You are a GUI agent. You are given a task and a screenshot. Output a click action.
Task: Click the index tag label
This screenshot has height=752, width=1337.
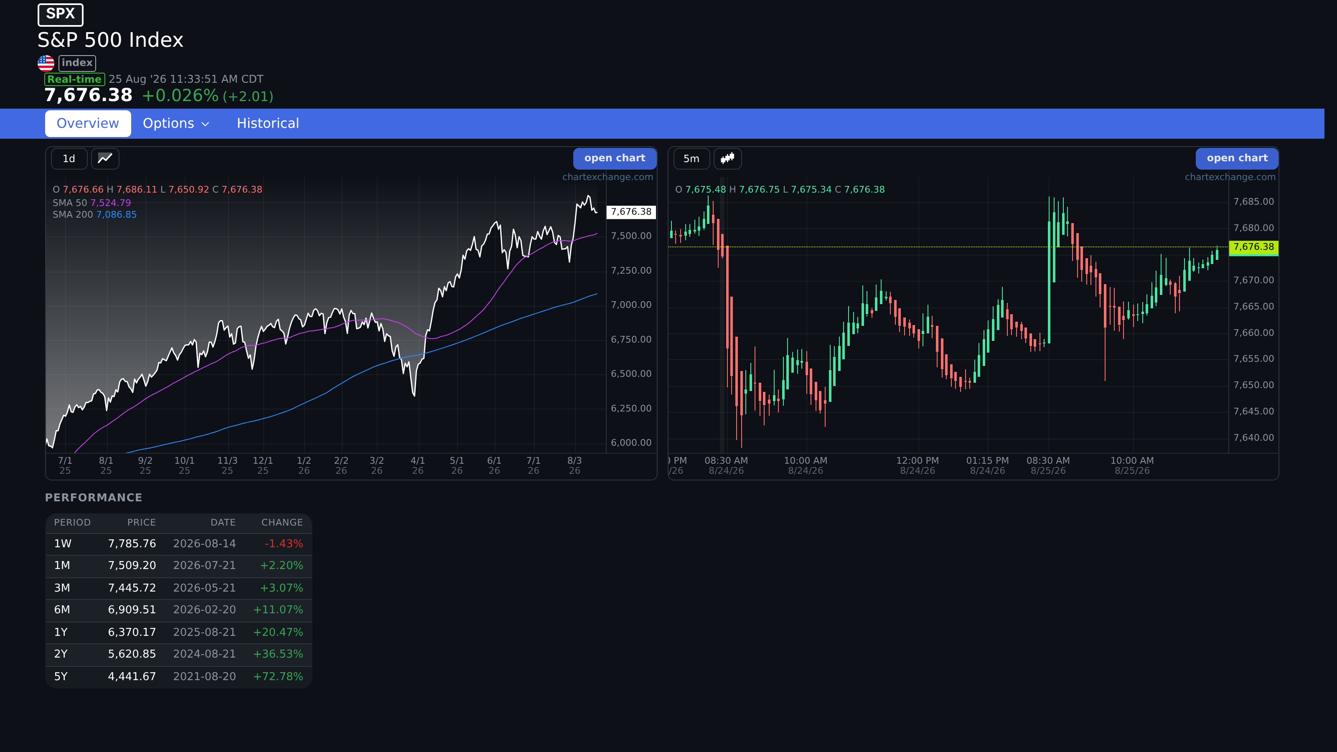[77, 63]
